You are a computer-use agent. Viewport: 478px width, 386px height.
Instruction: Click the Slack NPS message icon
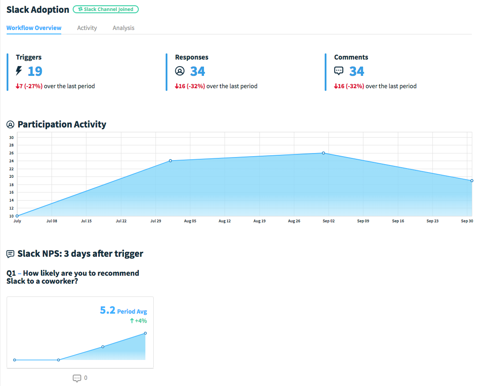click(11, 254)
